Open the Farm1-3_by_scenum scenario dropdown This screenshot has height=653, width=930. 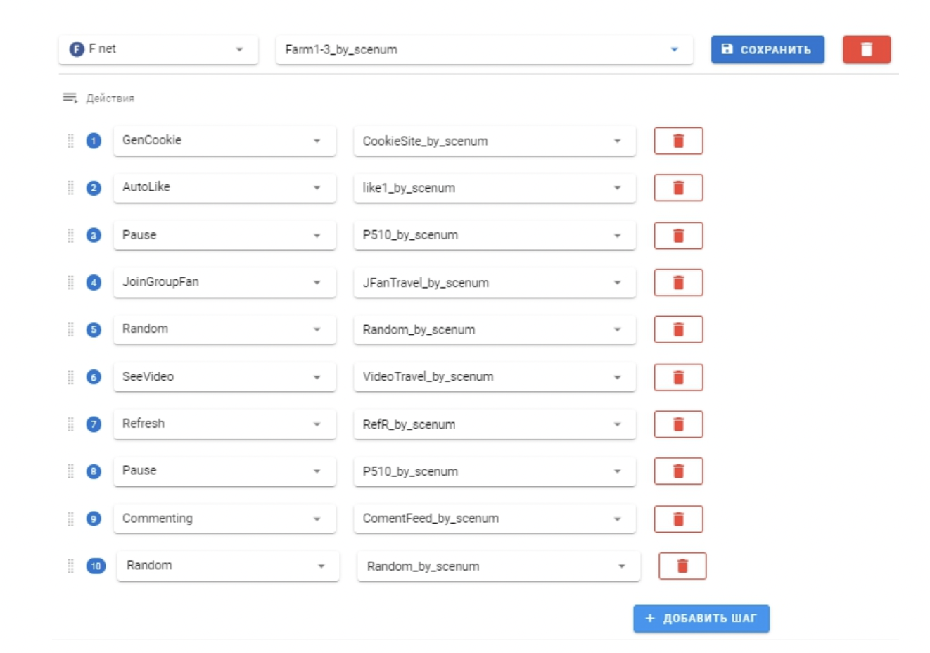(485, 49)
